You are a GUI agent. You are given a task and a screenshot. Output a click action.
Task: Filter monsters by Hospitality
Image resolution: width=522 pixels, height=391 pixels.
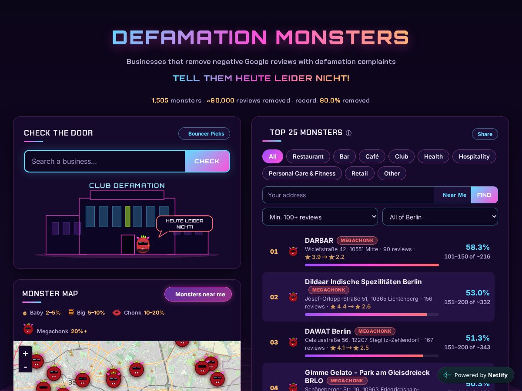coord(474,156)
